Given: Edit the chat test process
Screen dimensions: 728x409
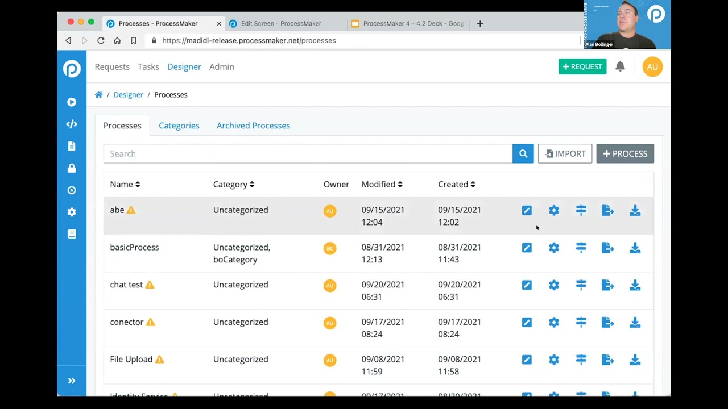Looking at the screenshot, I should tap(527, 285).
